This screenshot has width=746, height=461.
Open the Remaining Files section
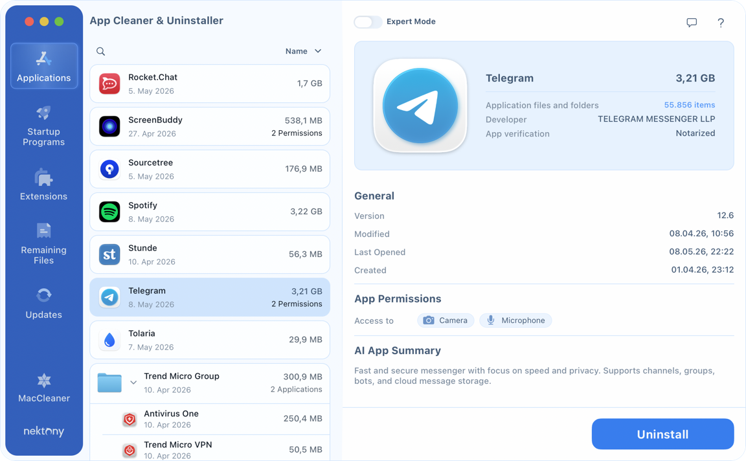(x=44, y=243)
